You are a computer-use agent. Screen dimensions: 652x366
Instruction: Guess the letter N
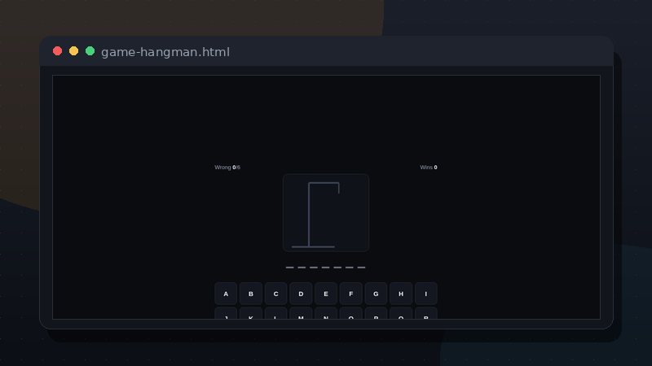tap(326, 314)
